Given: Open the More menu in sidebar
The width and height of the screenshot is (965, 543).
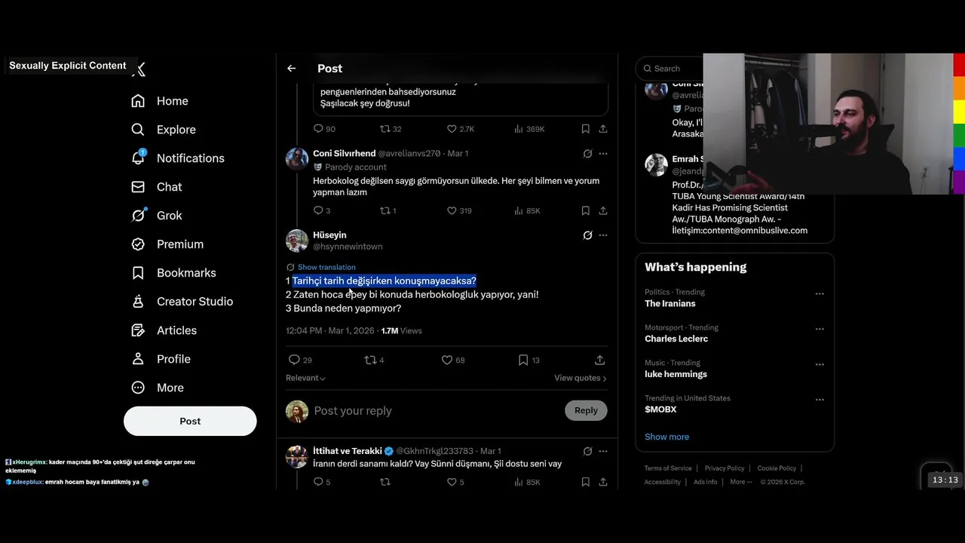Looking at the screenshot, I should (x=158, y=388).
